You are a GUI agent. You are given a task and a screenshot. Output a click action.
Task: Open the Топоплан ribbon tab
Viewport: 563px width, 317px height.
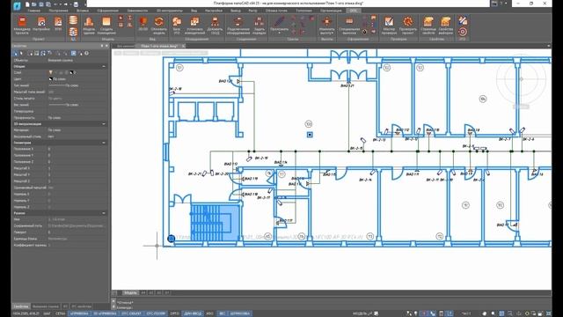tap(303, 11)
